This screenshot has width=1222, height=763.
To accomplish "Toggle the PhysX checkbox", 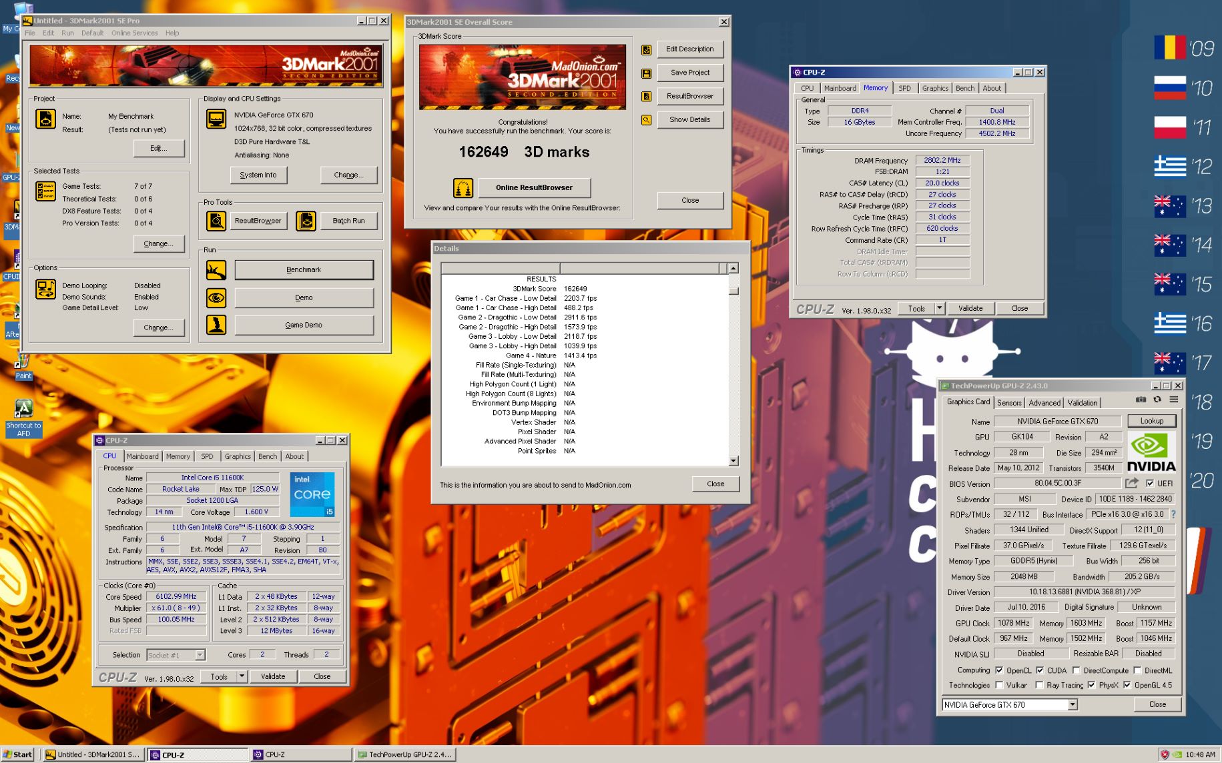I will [x=1091, y=685].
